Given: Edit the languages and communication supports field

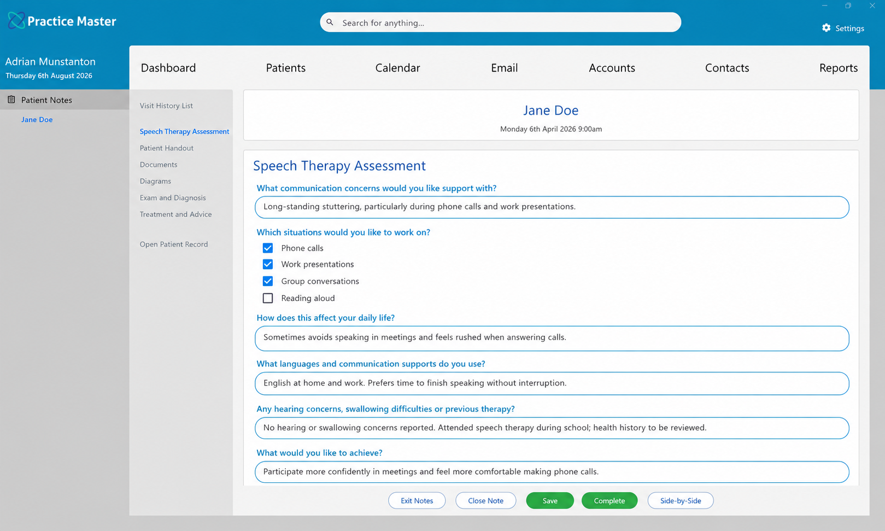Looking at the screenshot, I should point(552,383).
